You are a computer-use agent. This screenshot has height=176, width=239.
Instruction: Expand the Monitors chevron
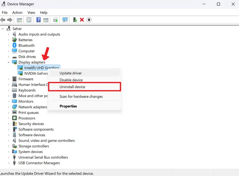9,101
